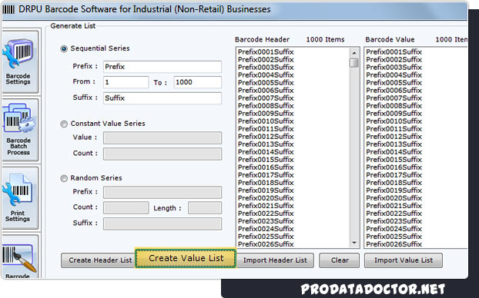Click the Constant Value Series Count field

162,154
